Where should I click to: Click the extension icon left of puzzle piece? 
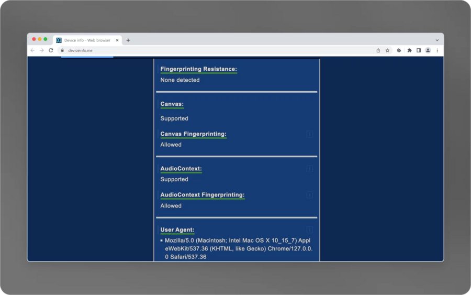pyautogui.click(x=399, y=50)
